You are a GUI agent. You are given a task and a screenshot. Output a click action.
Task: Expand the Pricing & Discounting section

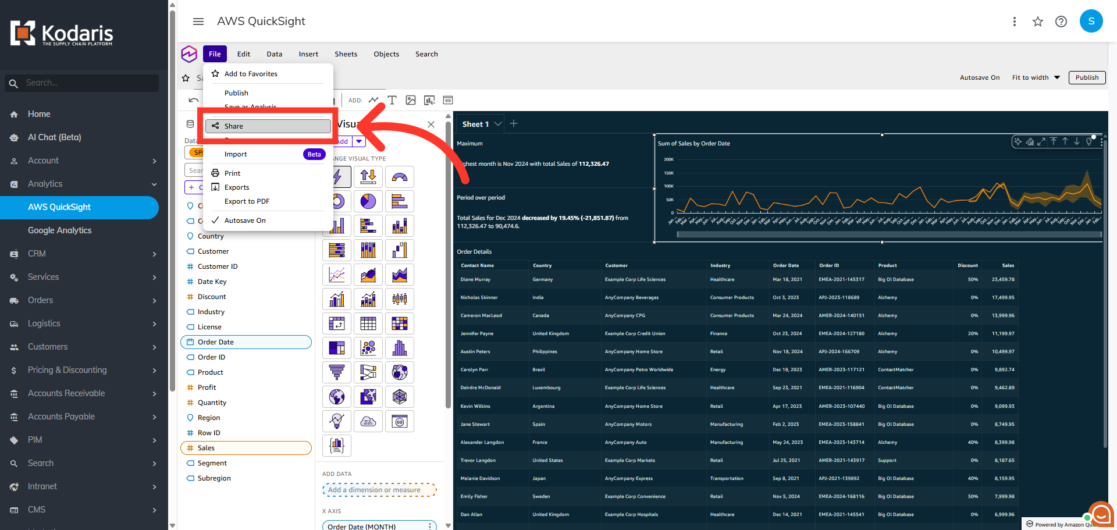click(154, 371)
